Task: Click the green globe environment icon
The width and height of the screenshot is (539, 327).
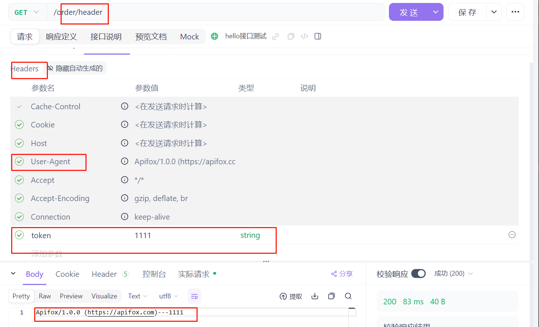Action: coord(214,36)
